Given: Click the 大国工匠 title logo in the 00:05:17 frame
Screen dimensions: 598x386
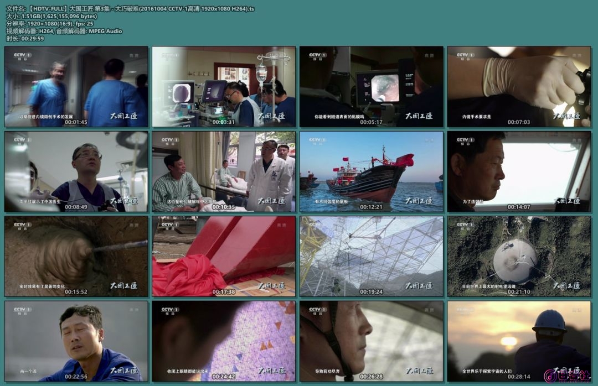Looking at the screenshot, I should 419,116.
